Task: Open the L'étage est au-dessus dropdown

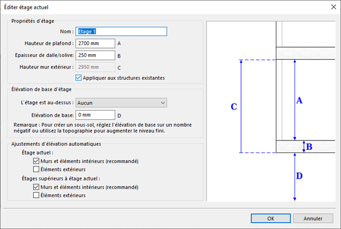Action: (x=121, y=103)
